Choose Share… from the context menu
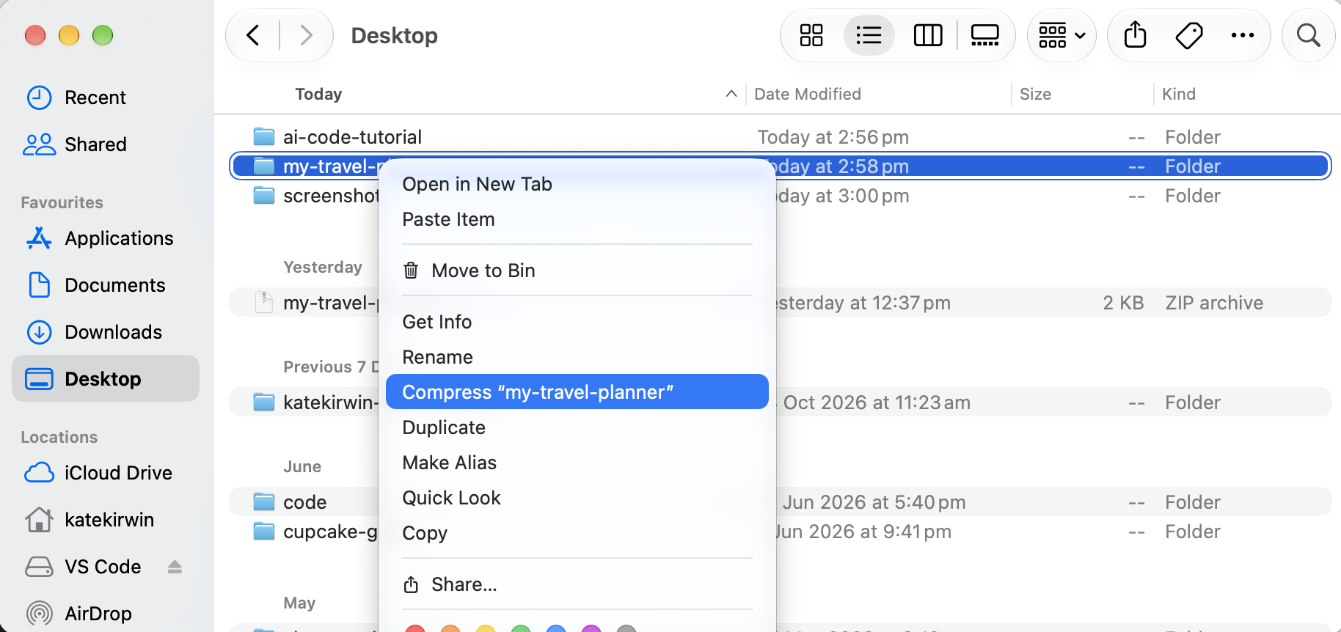 click(x=577, y=584)
